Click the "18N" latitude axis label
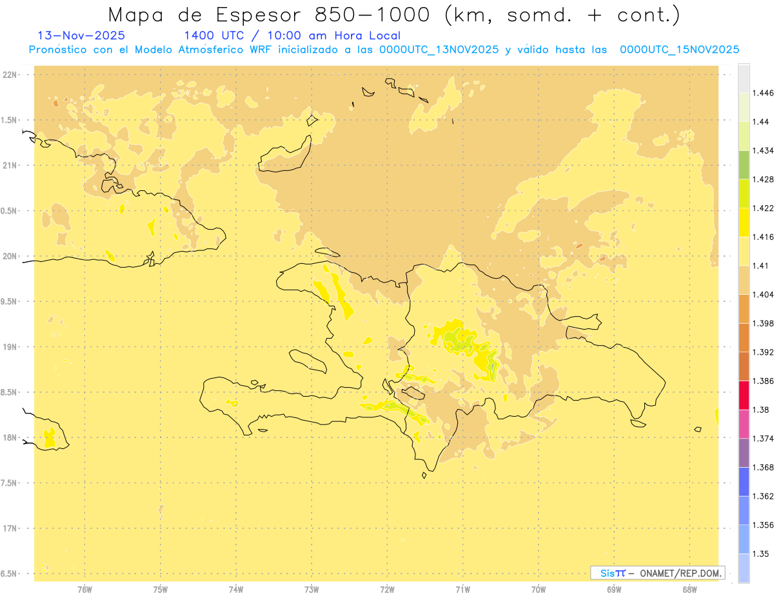 coord(11,438)
